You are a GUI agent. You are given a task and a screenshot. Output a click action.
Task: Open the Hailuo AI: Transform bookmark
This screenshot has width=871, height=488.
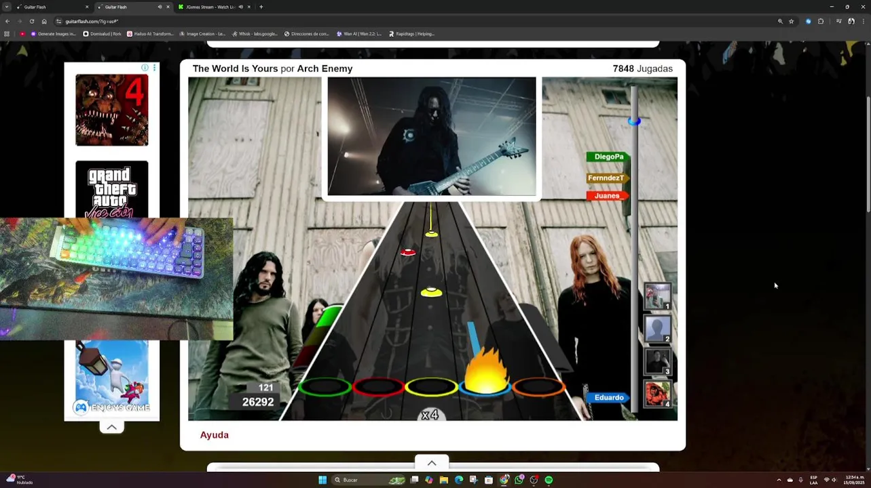150,34
